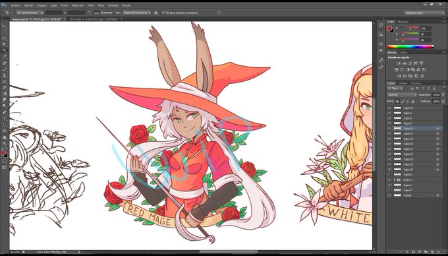
Task: Open History panel icon in collapsed dock
Action: [381, 26]
